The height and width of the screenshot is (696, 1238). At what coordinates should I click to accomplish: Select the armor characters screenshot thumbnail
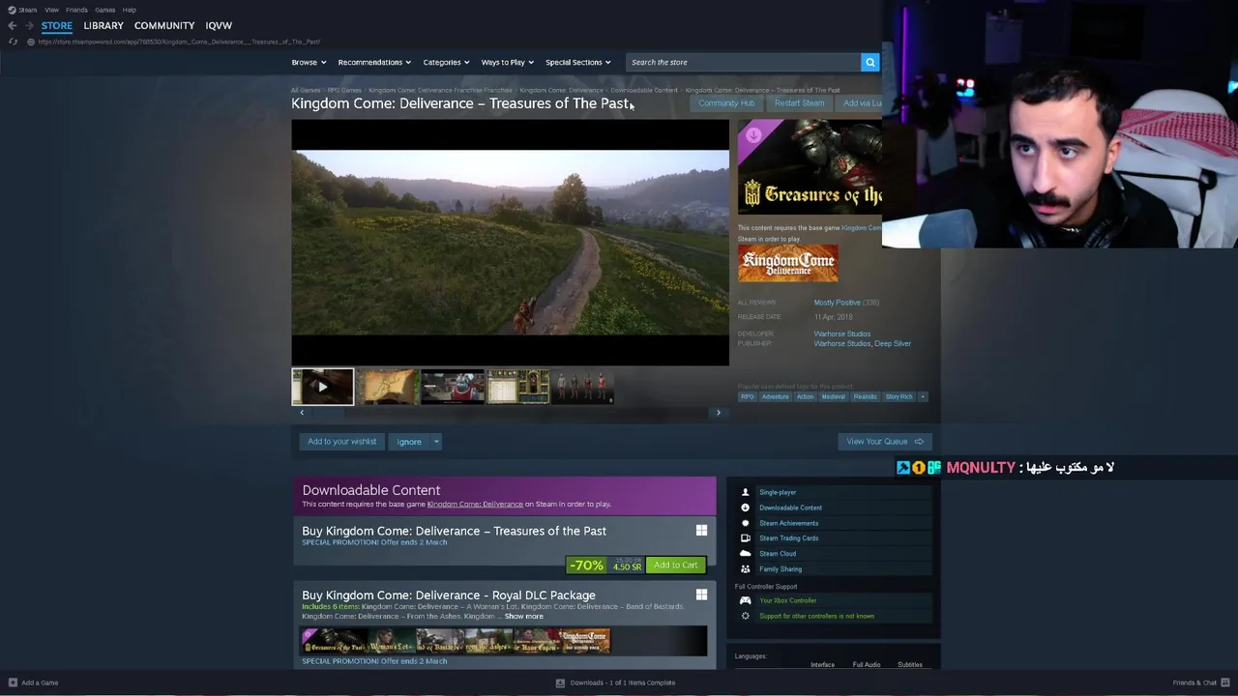click(582, 387)
